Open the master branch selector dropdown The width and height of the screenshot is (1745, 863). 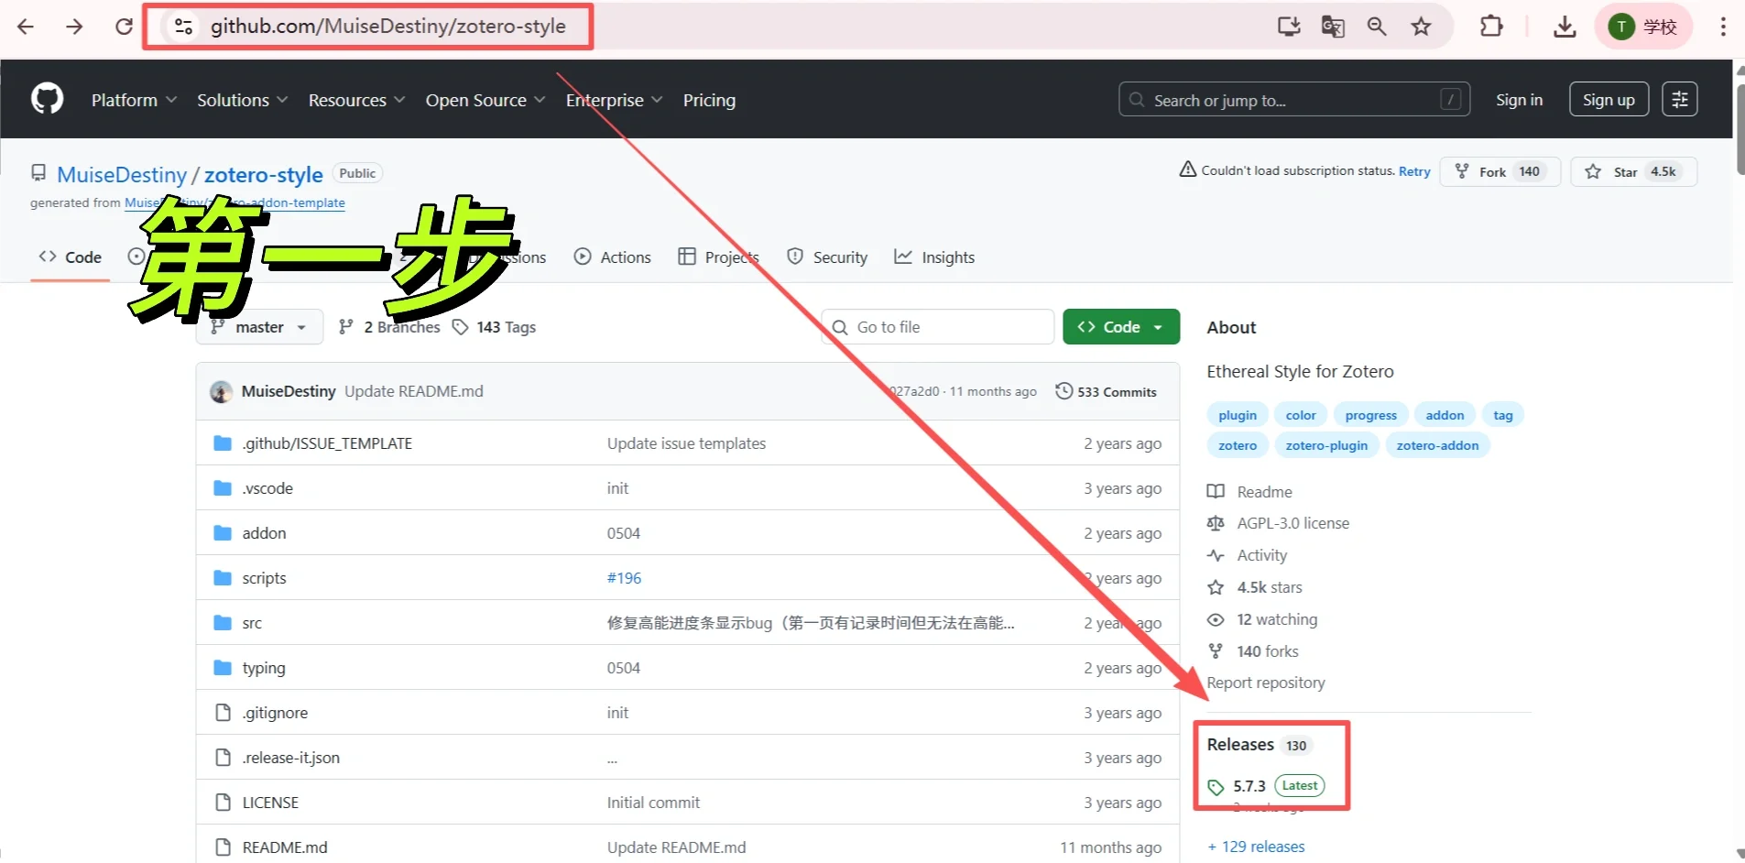[259, 326]
